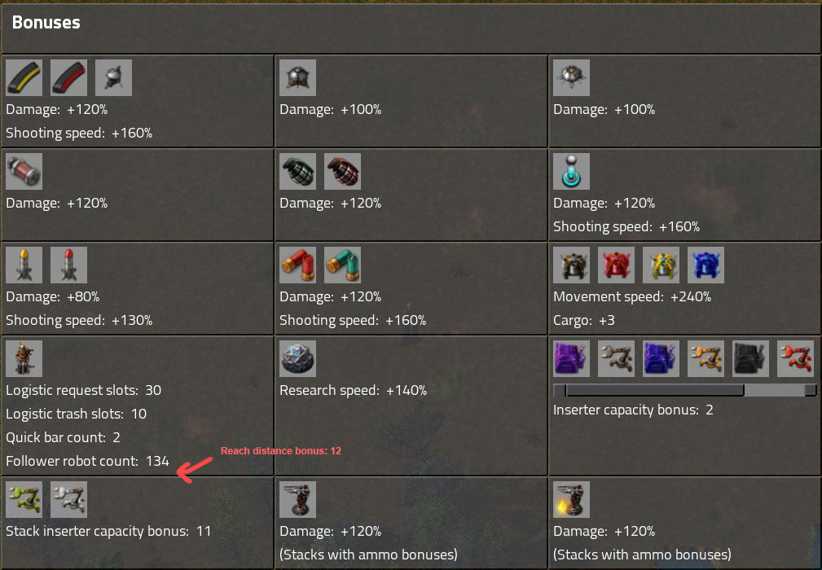Select the red cluster grenade icon
822x570 pixels.
click(343, 171)
